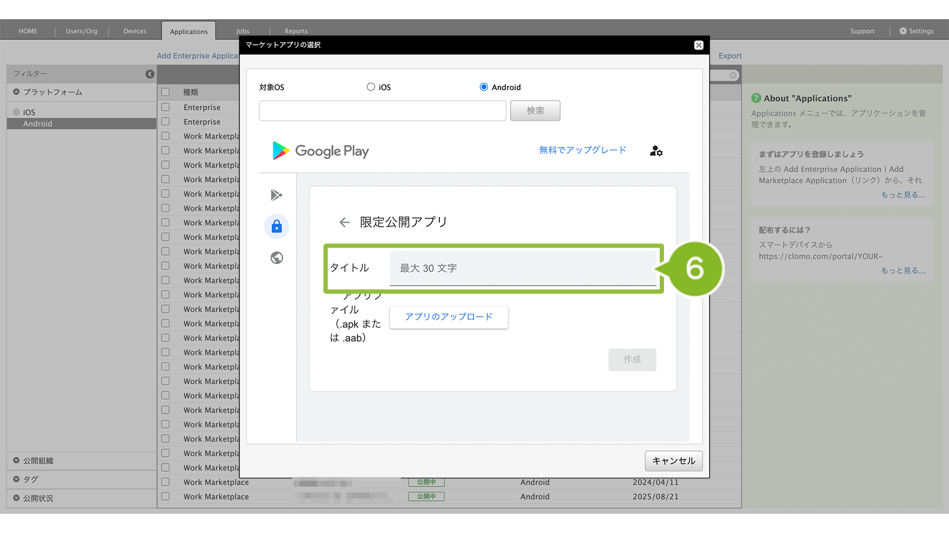Click the About Applications help icon
Image resolution: width=949 pixels, height=533 pixels.
click(756, 98)
